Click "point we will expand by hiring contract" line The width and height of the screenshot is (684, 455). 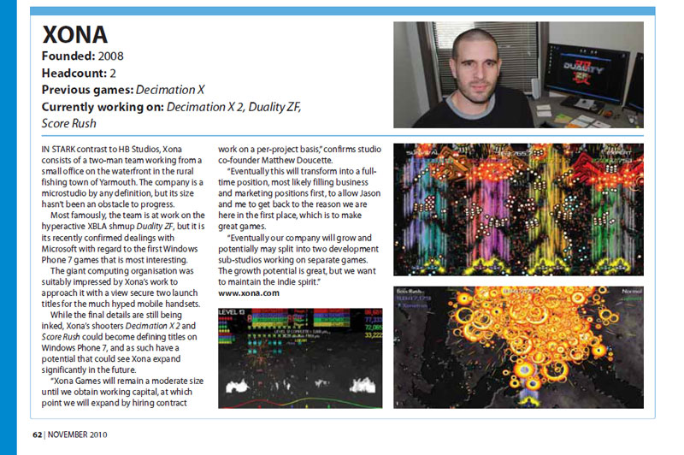(114, 403)
